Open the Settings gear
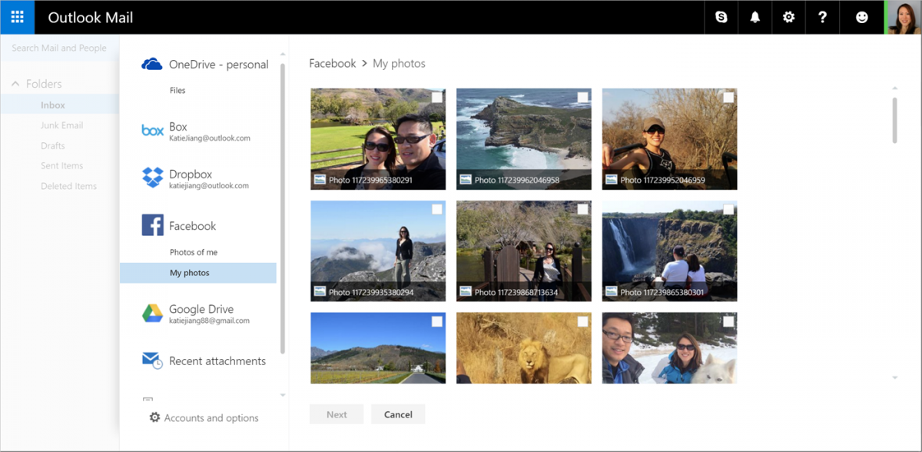 (x=788, y=17)
